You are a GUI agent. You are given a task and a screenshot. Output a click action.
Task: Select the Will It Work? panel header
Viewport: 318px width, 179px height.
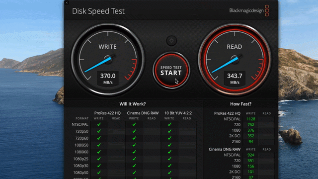click(x=133, y=104)
